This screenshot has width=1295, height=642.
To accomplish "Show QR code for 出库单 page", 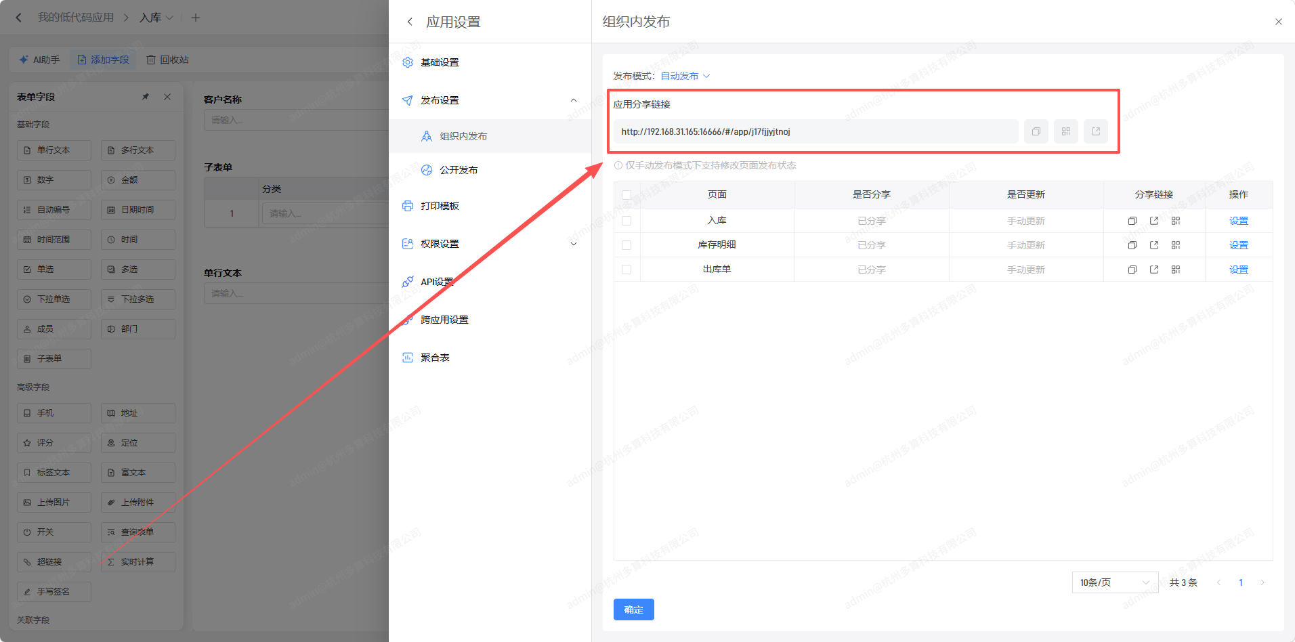I will [x=1176, y=270].
